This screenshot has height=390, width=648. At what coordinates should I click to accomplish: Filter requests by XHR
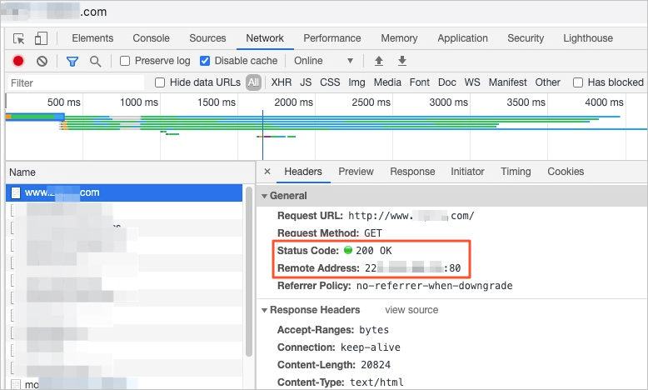tap(282, 82)
